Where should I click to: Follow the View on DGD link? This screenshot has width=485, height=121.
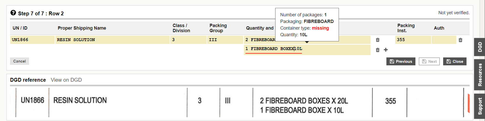[66, 80]
